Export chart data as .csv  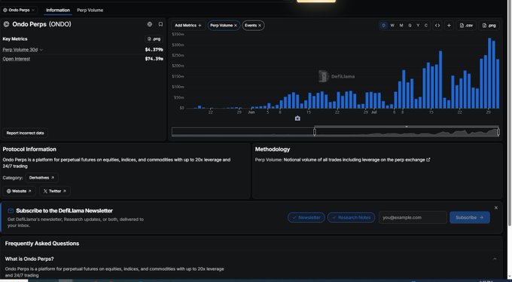tap(466, 26)
